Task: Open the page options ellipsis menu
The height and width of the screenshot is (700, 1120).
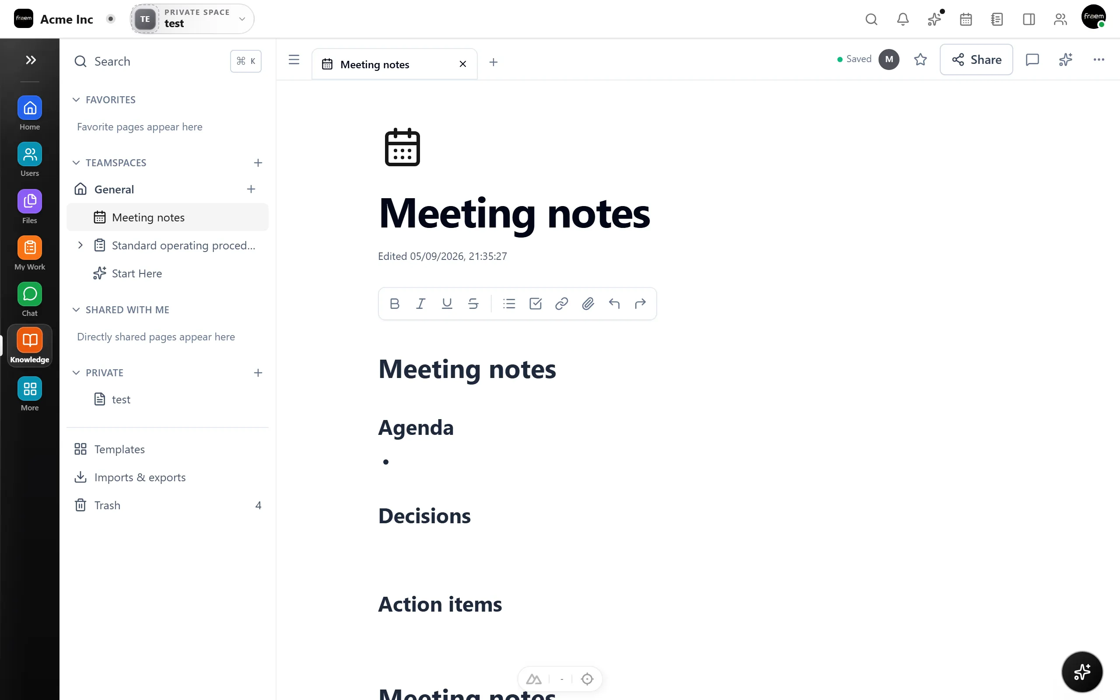Action: [x=1098, y=59]
